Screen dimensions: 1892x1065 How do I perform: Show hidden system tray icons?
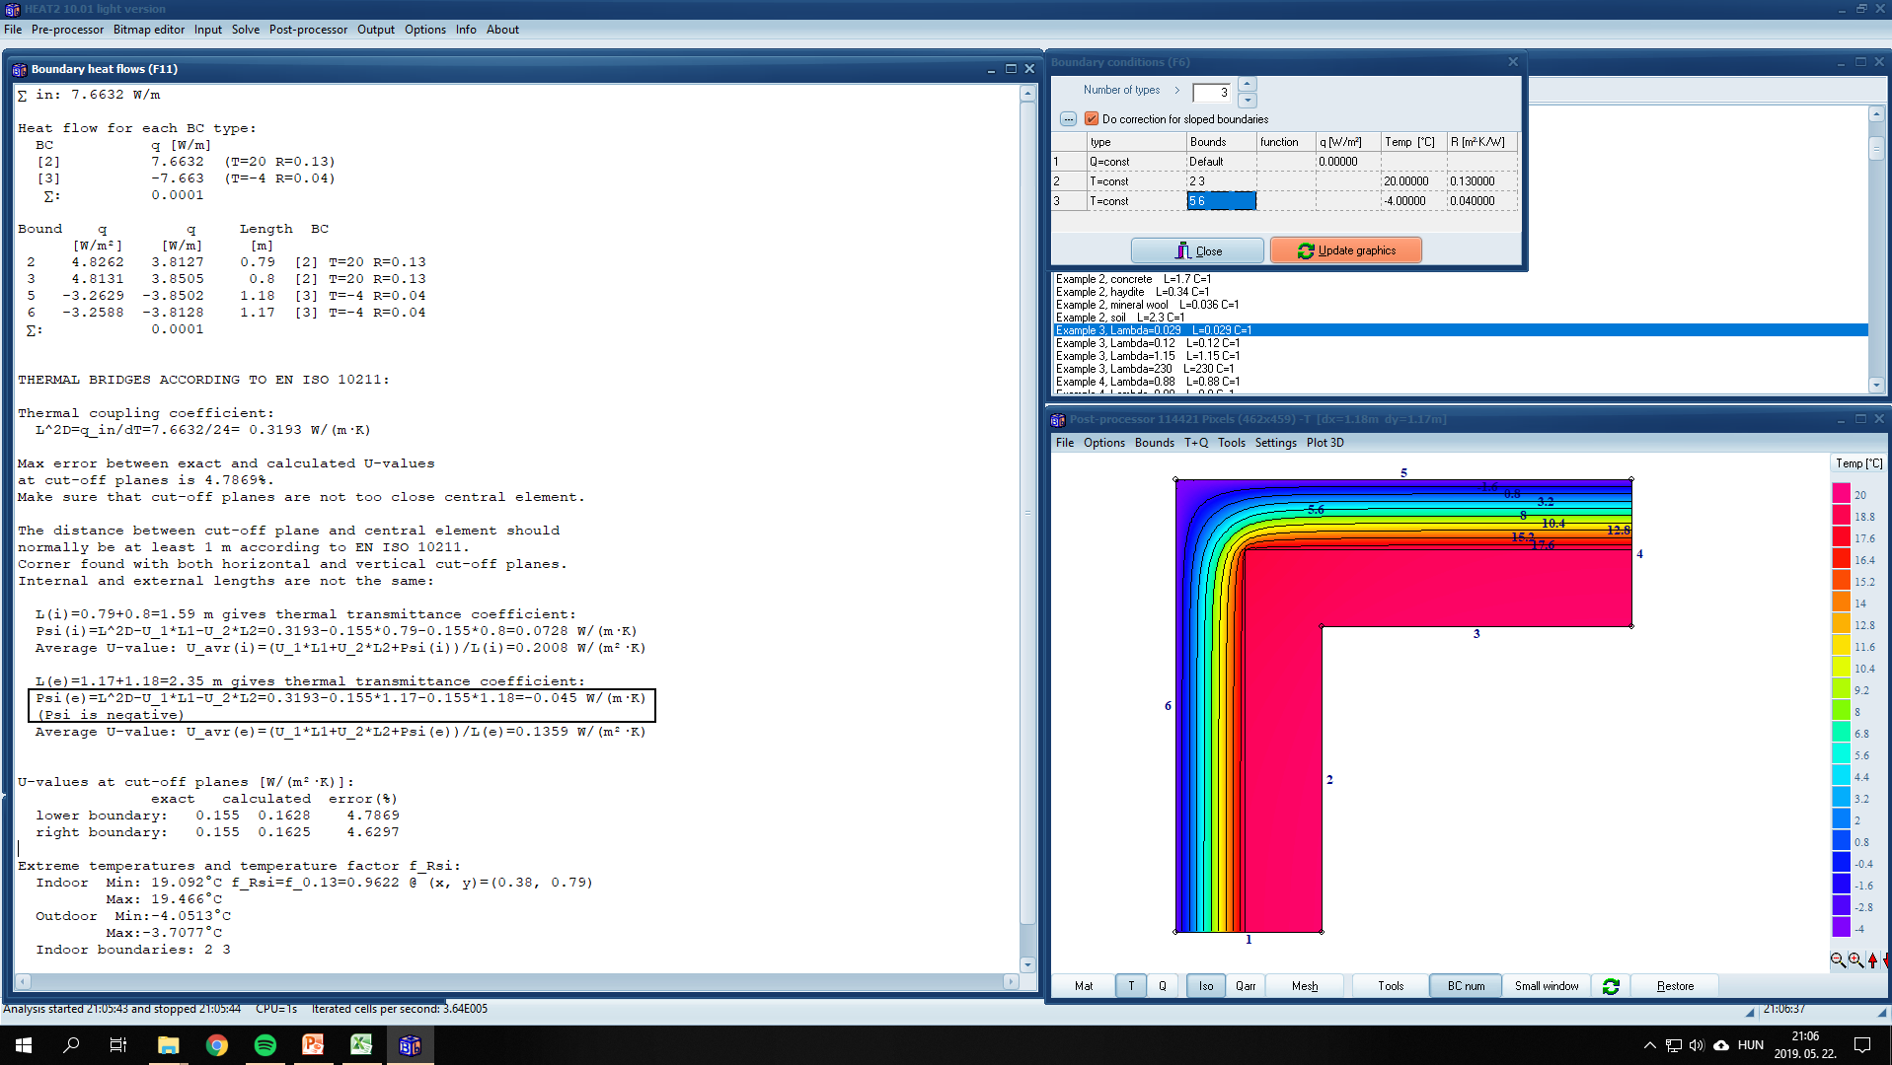click(x=1649, y=1045)
